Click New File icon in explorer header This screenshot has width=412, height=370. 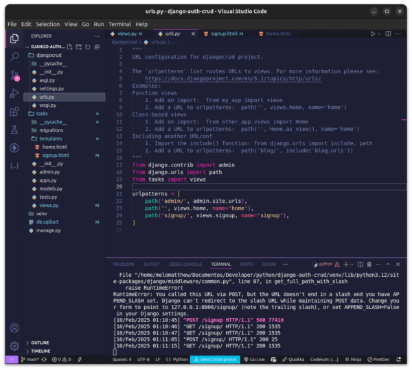[69, 47]
